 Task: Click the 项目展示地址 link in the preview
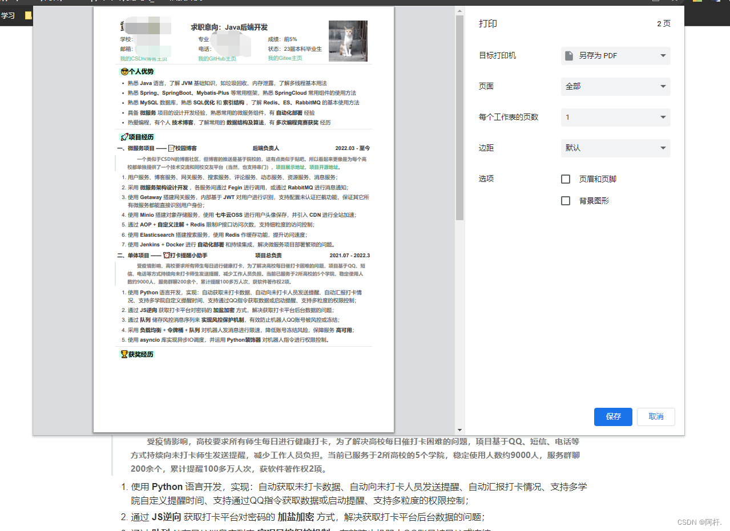coord(291,168)
